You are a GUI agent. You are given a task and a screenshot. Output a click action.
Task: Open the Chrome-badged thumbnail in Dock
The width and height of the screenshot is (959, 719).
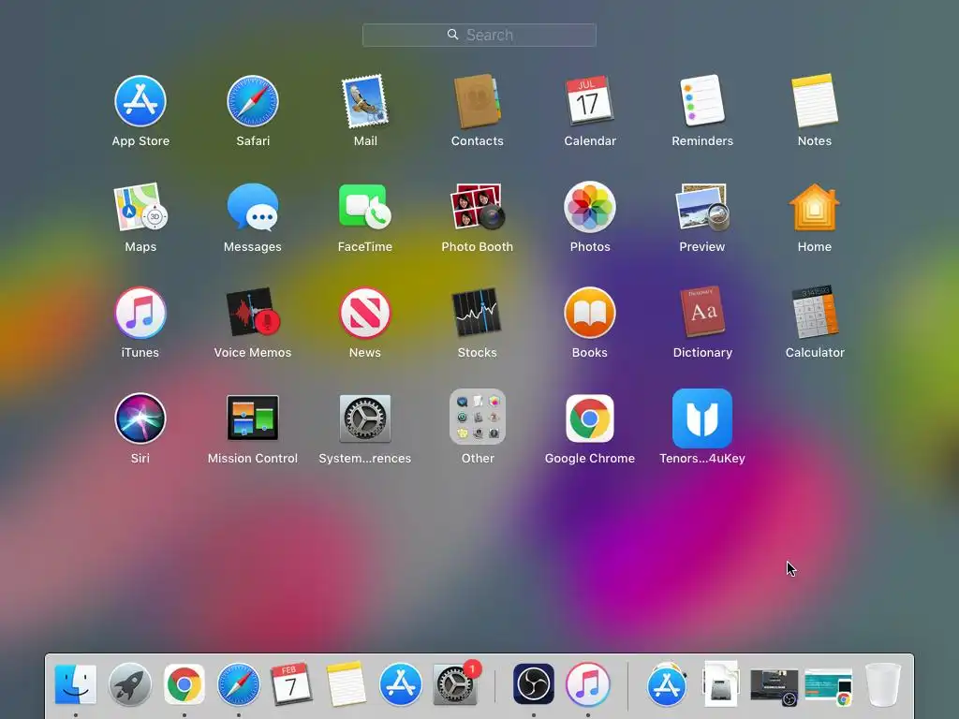click(829, 687)
